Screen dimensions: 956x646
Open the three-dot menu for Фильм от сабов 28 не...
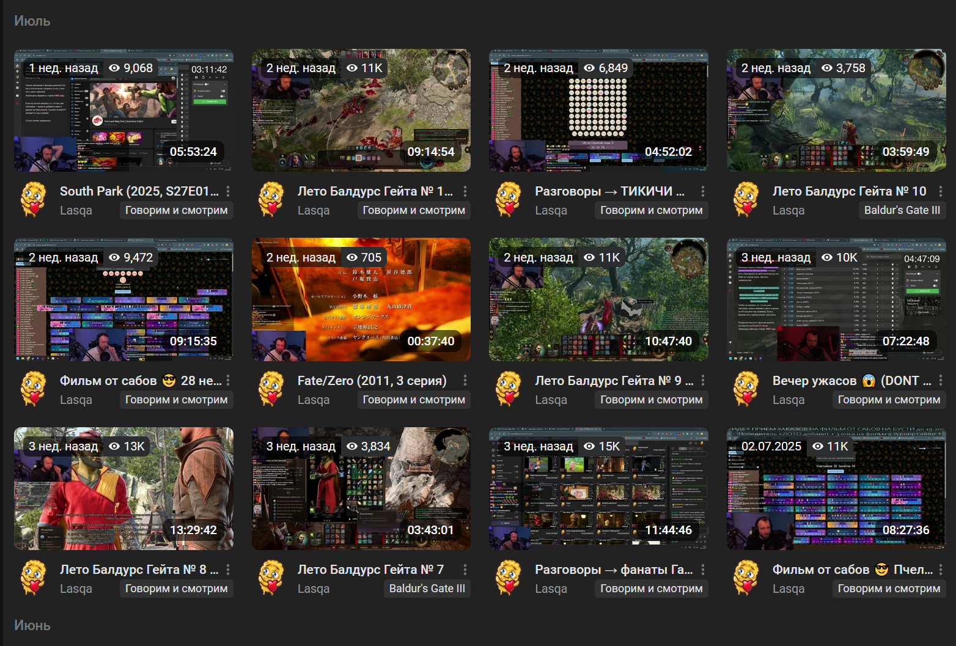pyautogui.click(x=228, y=381)
